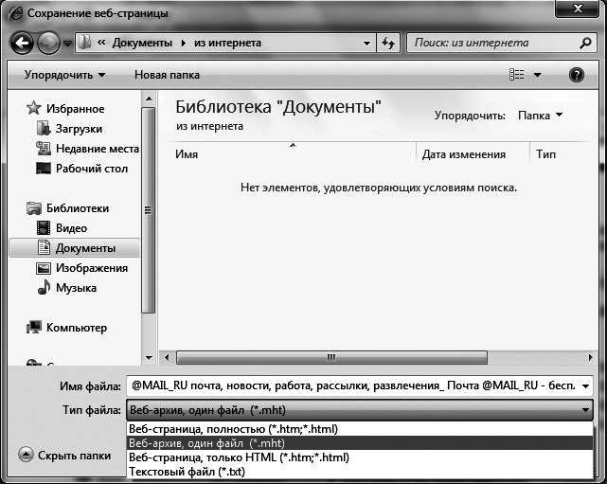This screenshot has height=484, width=607.
Task: Choose Веб-страница, только HTML option
Action: (360, 457)
